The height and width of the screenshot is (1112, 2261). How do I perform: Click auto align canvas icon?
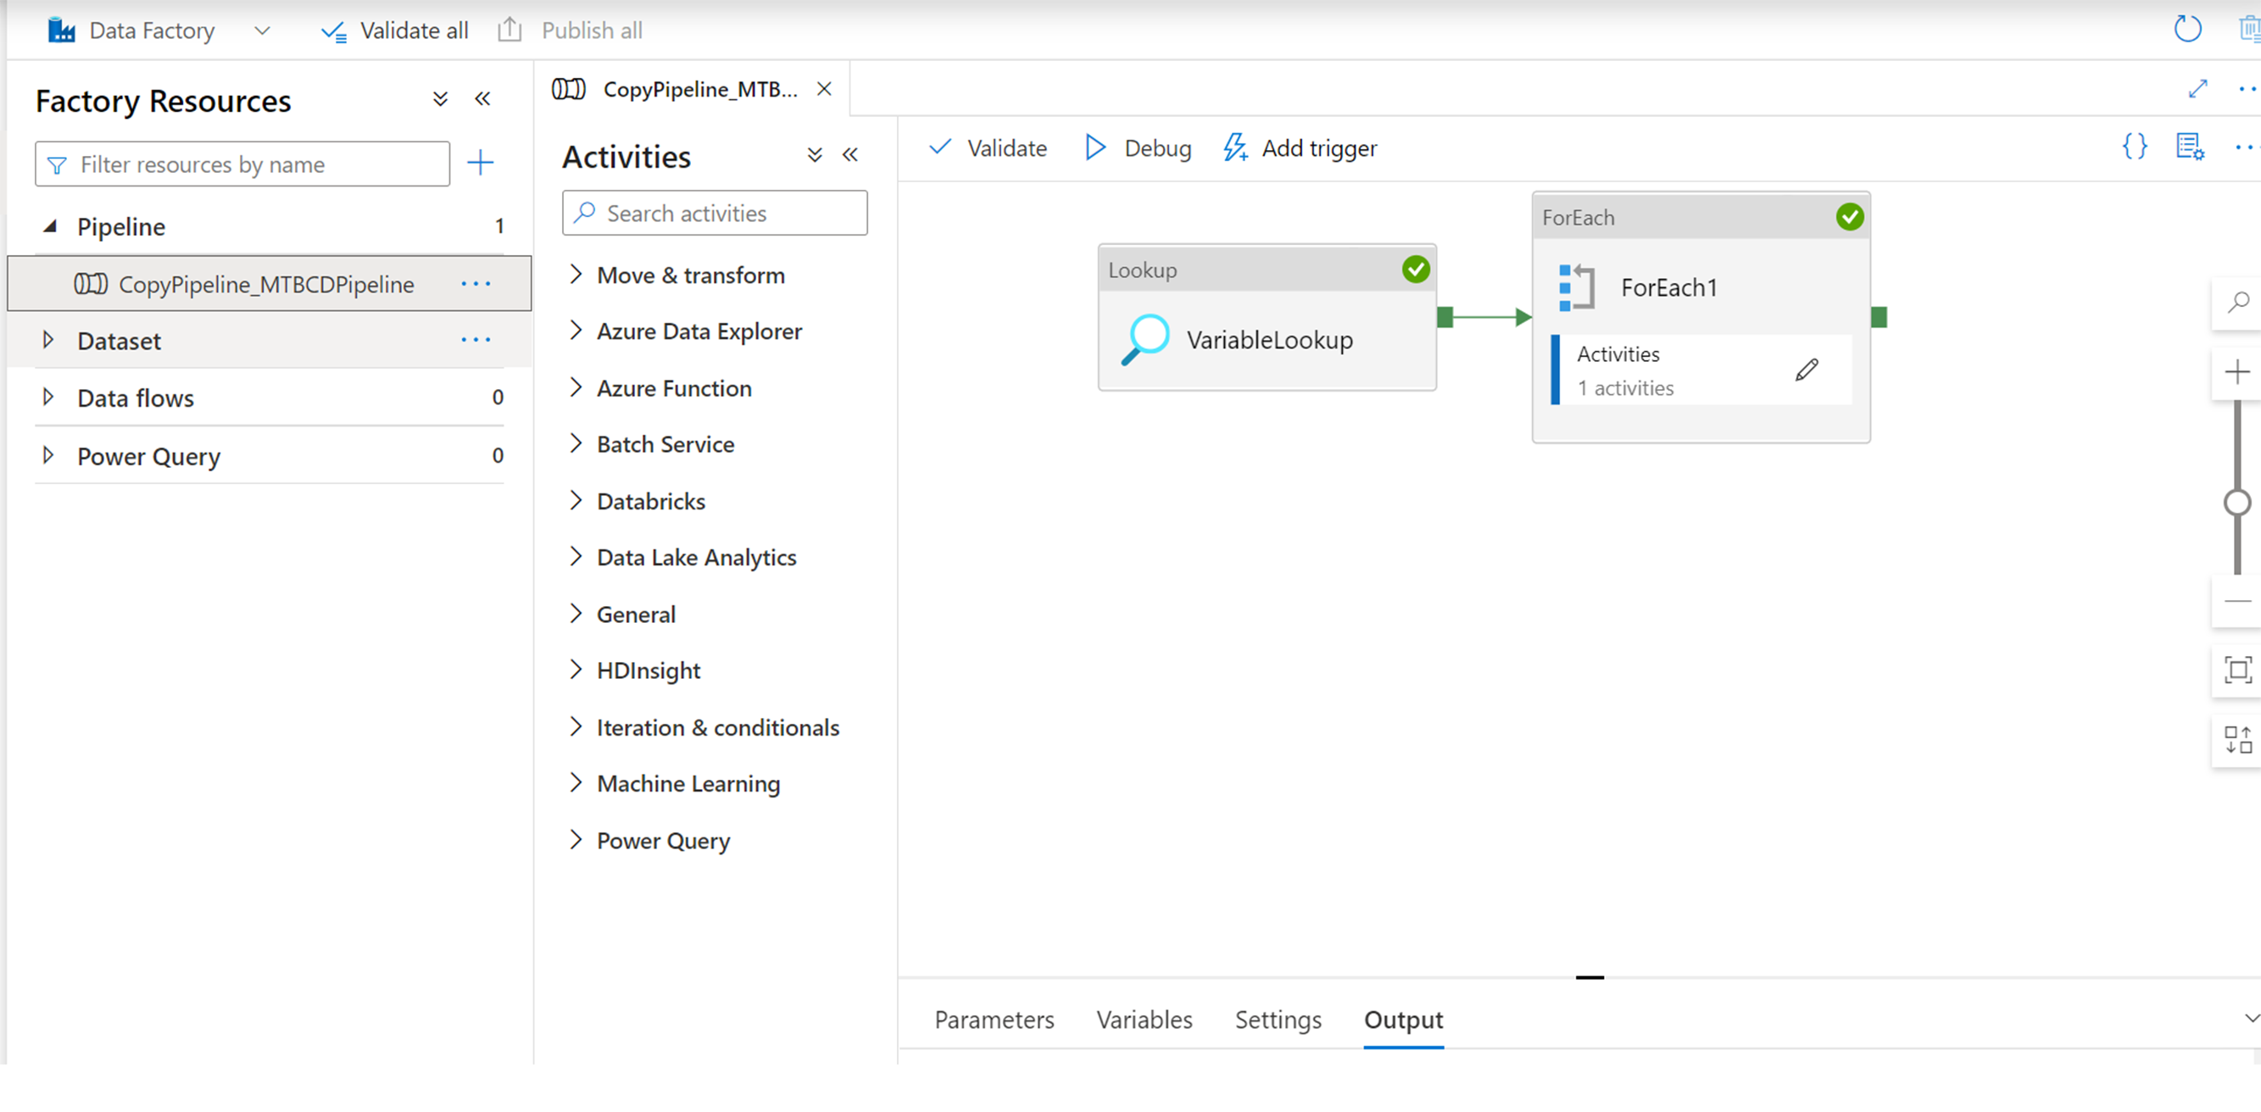tap(2237, 740)
